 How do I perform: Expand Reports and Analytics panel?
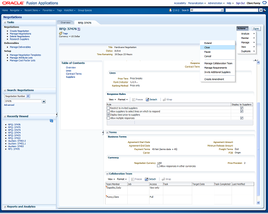(x=5, y=206)
